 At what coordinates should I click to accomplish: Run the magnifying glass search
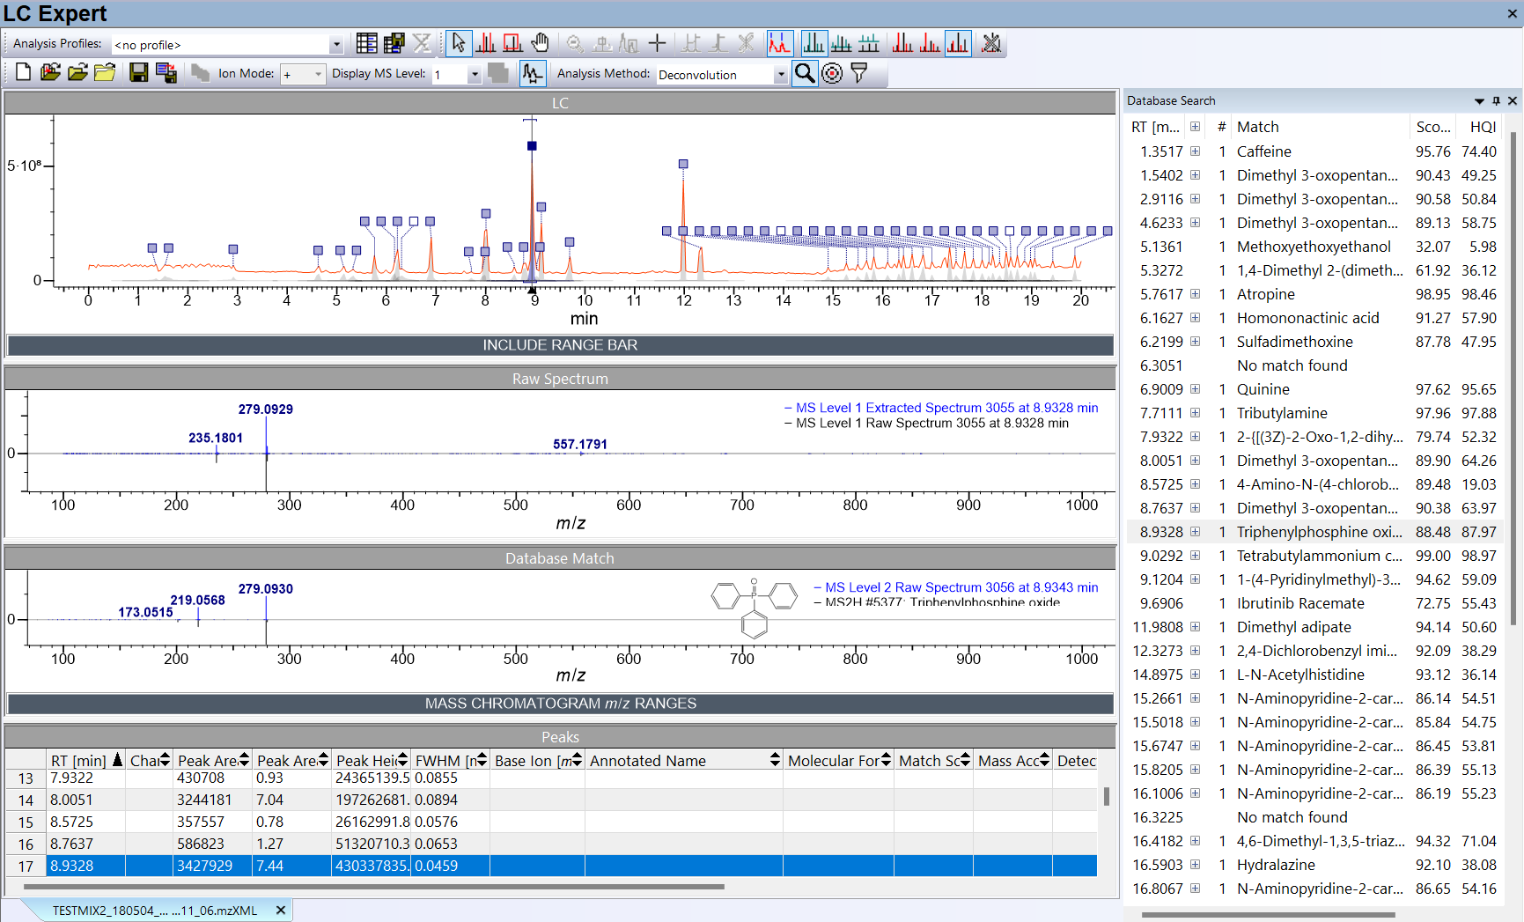tap(804, 73)
